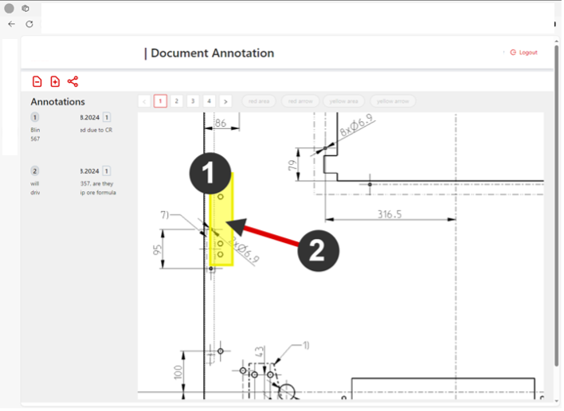Image resolution: width=564 pixels, height=411 pixels.
Task: Go back using the browser back arrow
Action: pyautogui.click(x=11, y=24)
